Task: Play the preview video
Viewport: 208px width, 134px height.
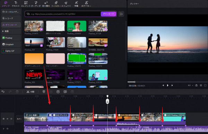Action: tap(168, 86)
